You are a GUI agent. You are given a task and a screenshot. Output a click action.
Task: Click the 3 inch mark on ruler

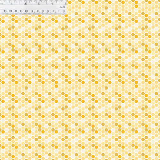coord(38,4)
